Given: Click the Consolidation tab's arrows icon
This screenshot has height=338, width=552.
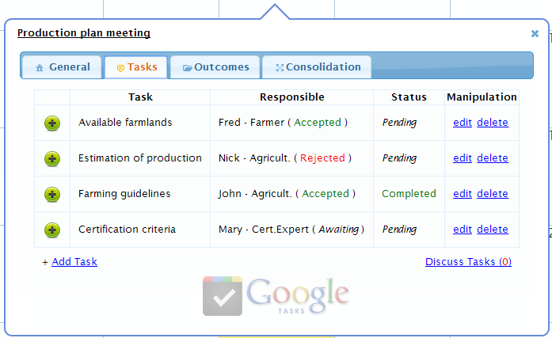Looking at the screenshot, I should coord(280,67).
